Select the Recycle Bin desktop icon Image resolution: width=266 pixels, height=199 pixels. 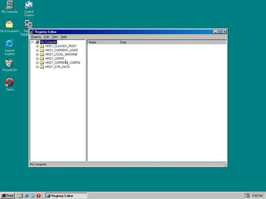pos(10,65)
